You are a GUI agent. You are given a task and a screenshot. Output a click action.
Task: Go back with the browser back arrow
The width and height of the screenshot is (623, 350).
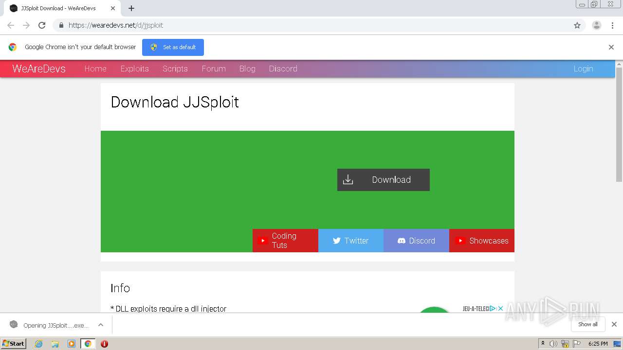[11, 25]
